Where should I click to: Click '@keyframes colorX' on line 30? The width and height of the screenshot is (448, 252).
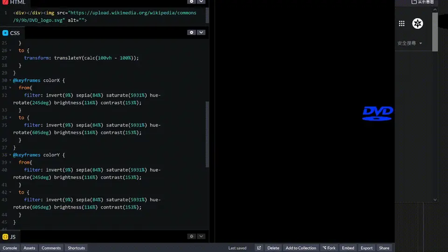36,80
